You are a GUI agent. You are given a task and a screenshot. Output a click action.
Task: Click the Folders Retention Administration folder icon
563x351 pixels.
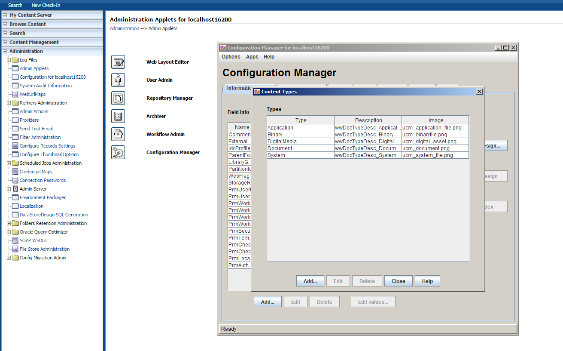point(15,223)
